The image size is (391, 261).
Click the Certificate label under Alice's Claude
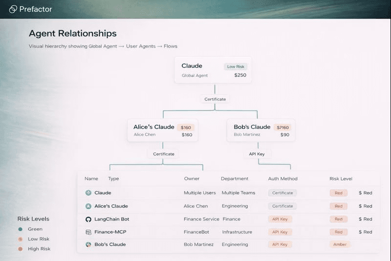point(164,154)
